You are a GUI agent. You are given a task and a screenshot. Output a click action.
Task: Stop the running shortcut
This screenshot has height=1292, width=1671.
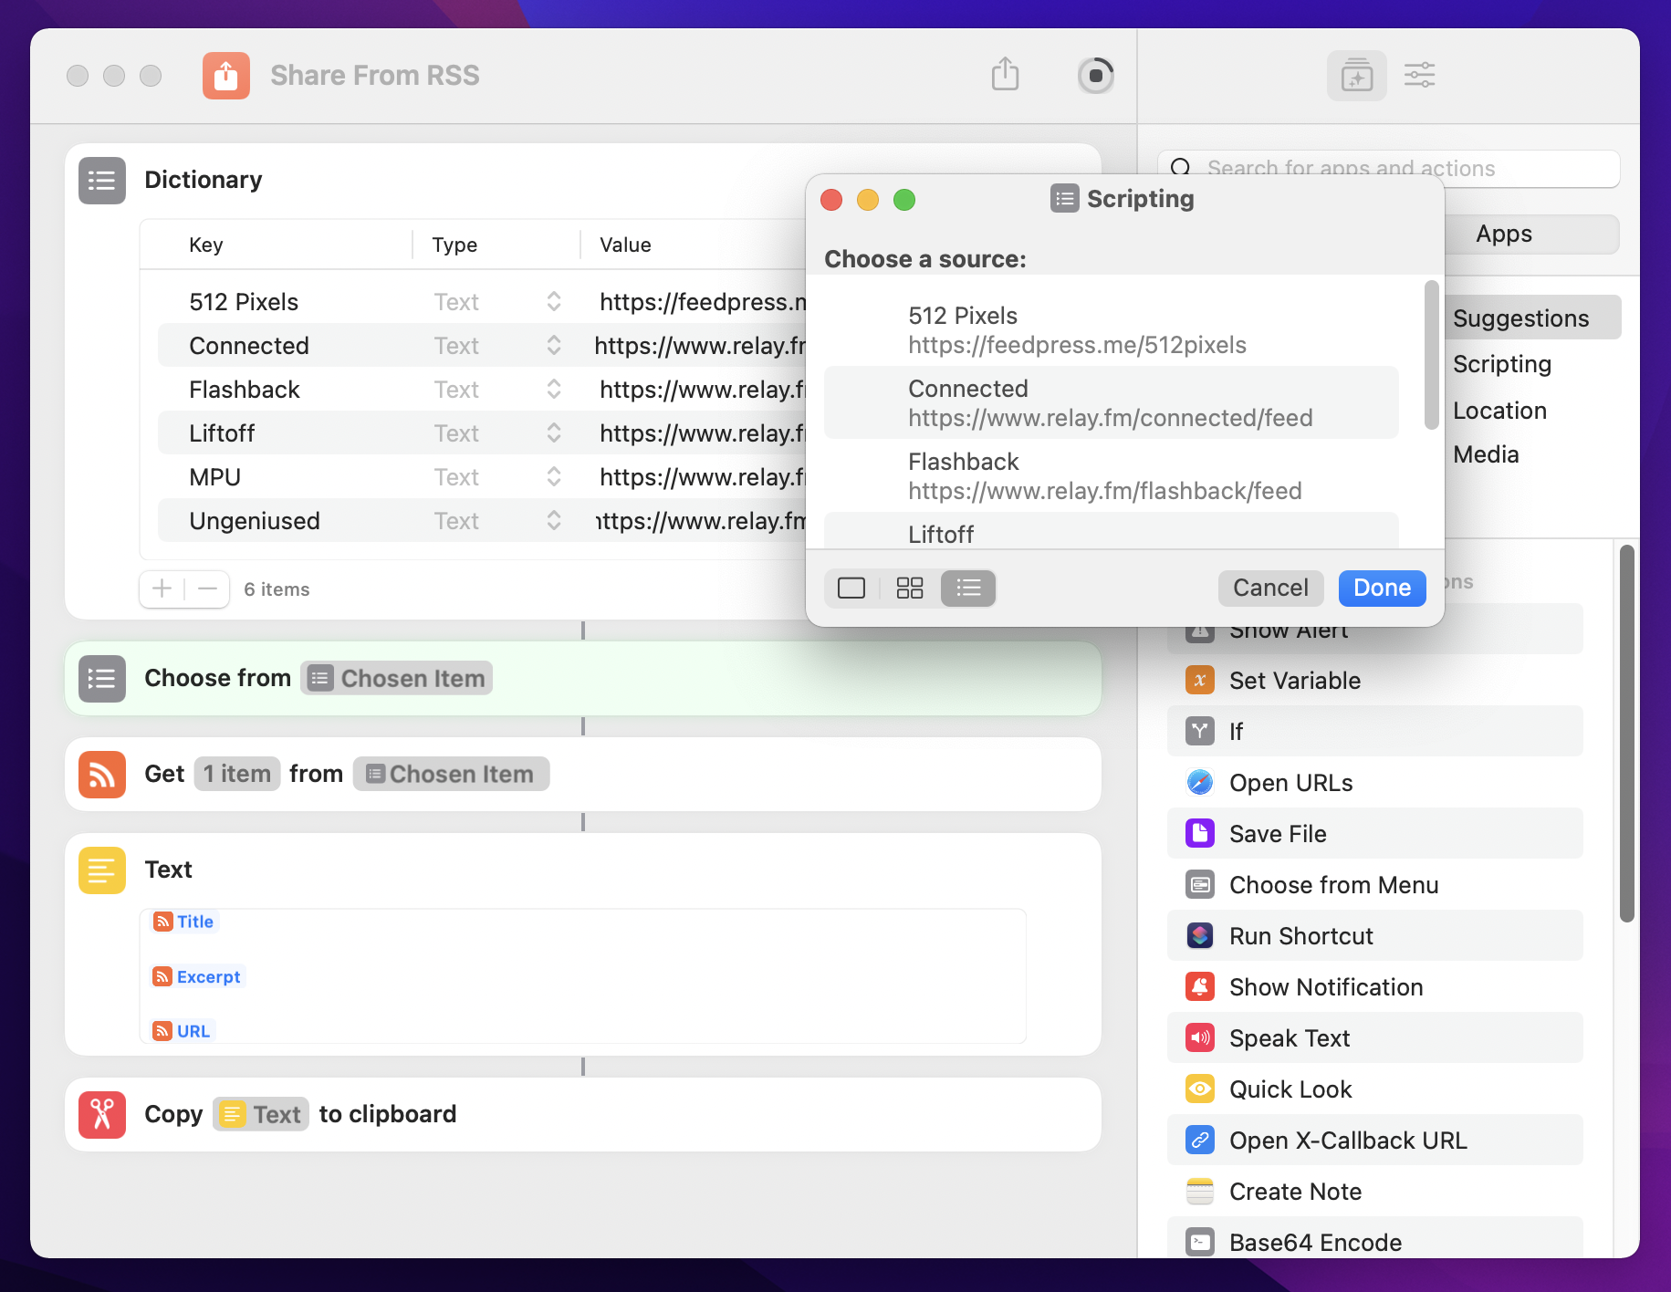click(x=1096, y=76)
